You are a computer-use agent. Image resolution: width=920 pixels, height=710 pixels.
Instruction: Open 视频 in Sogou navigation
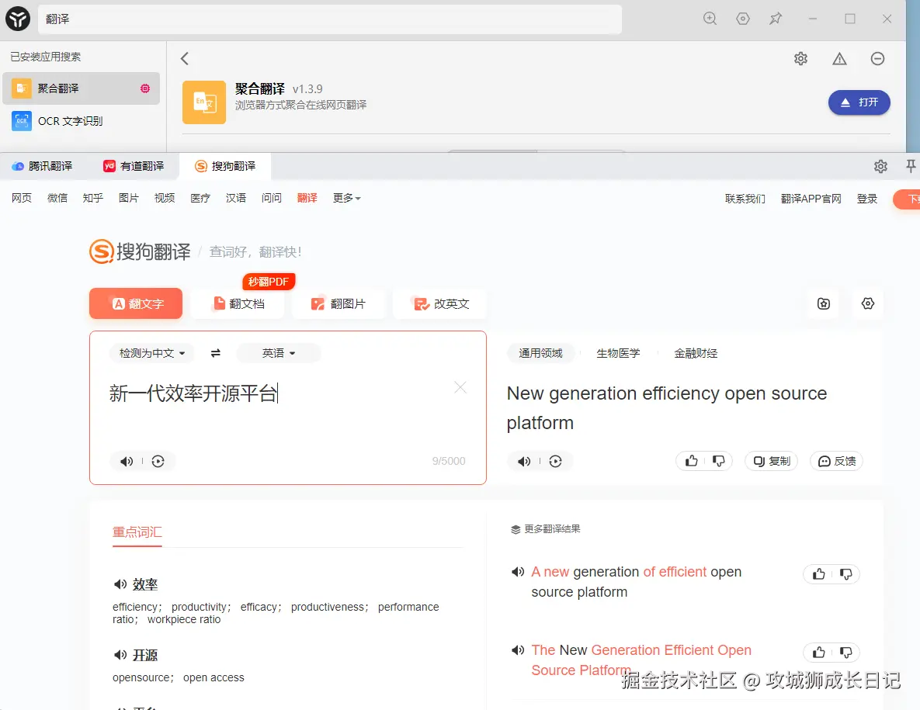[x=165, y=198]
